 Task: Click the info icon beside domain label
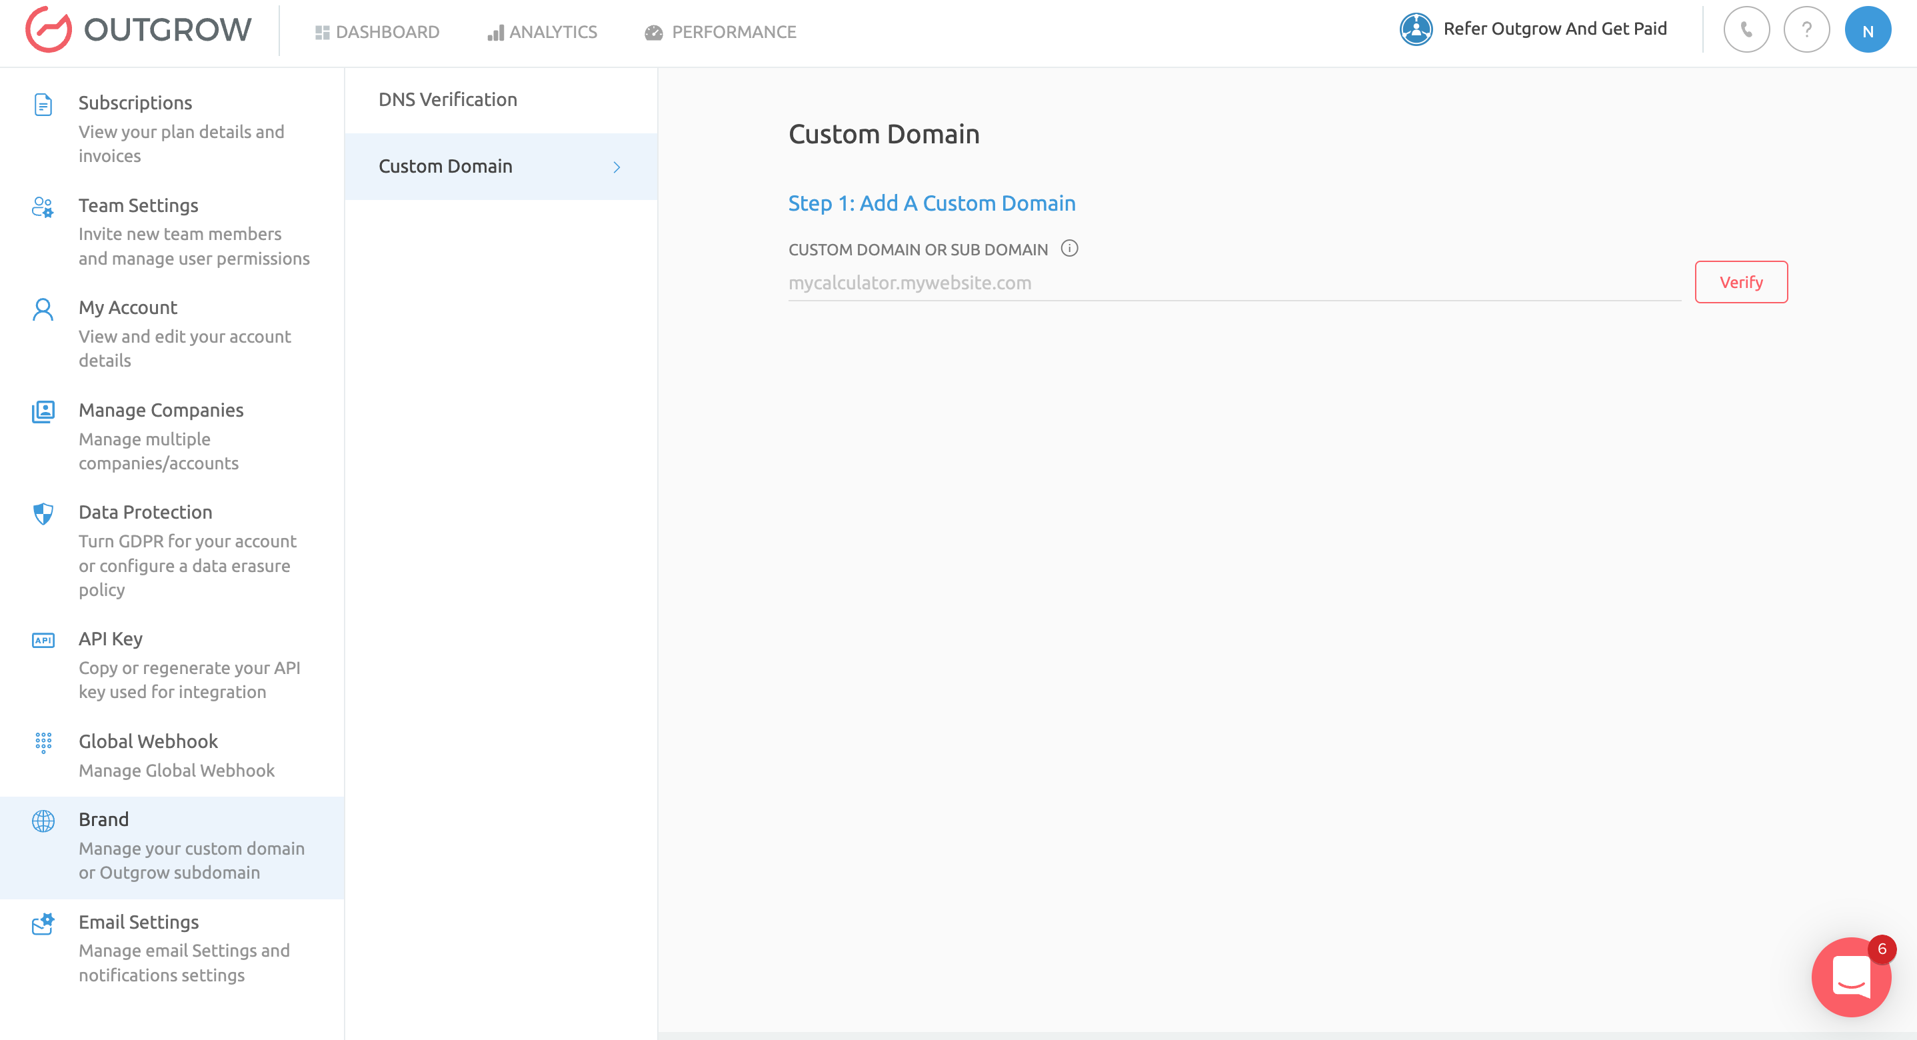[1068, 249]
